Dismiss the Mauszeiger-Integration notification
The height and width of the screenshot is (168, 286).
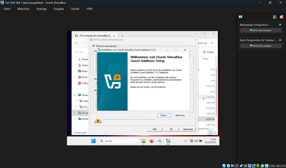tap(280, 25)
